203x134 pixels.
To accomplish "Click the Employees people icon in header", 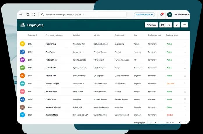I will [22, 25].
